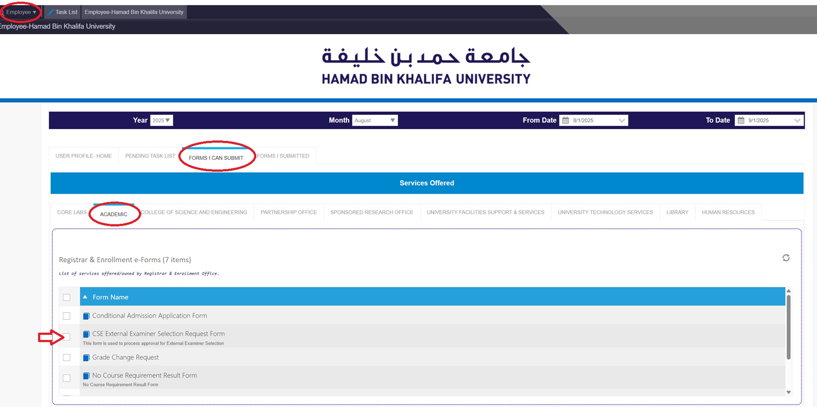817x407 pixels.
Task: Go to the Forms I Submitted tab
Action: (x=283, y=156)
